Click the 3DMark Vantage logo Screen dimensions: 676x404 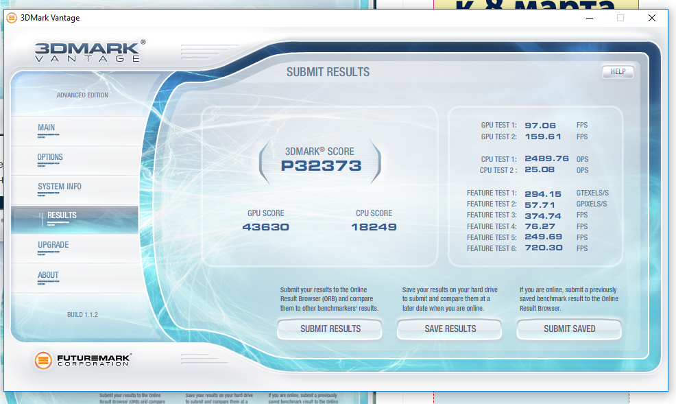[90, 51]
